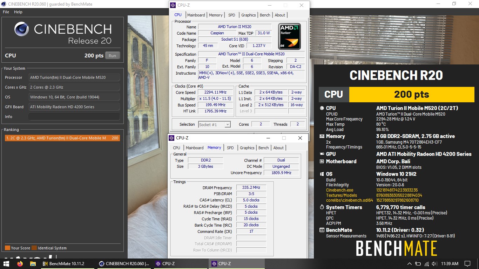479x269 pixels.
Task: Launch Firefox from the taskbar
Action: [20, 264]
